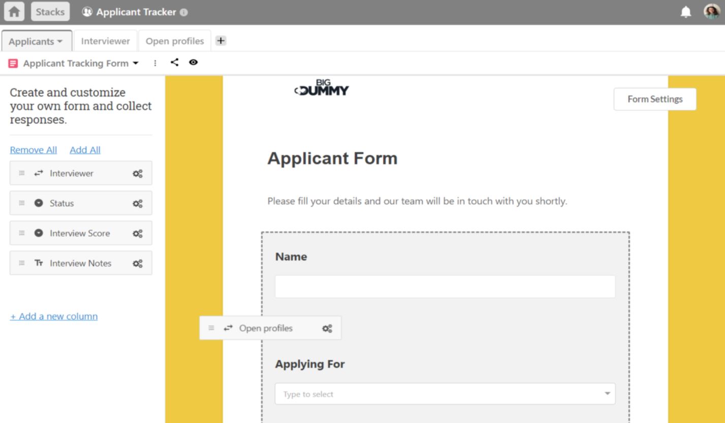Open the Applying For select box
The image size is (725, 423).
[445, 394]
